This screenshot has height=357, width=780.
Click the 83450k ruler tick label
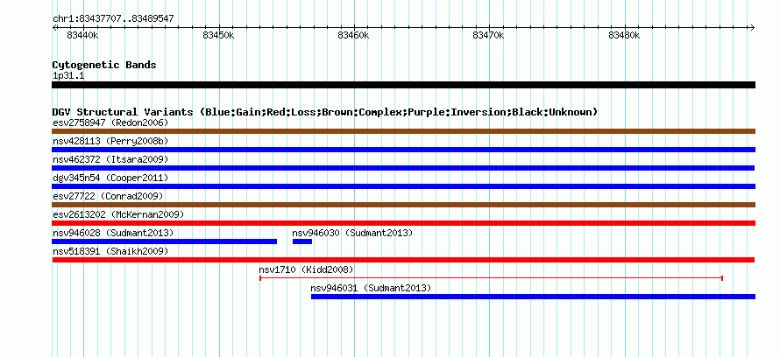click(218, 35)
